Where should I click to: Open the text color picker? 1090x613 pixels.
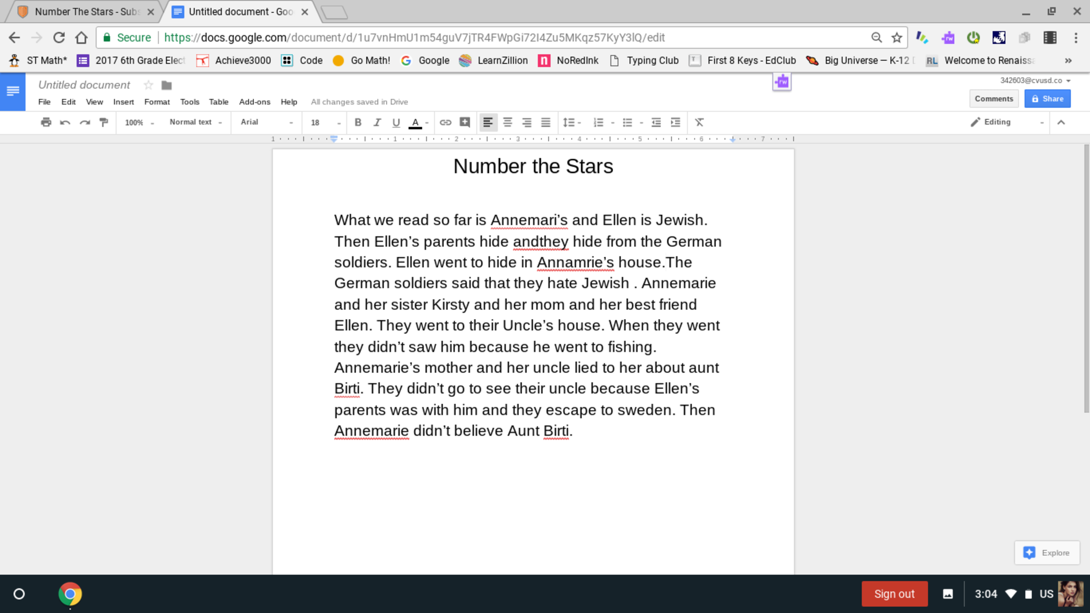tap(416, 122)
